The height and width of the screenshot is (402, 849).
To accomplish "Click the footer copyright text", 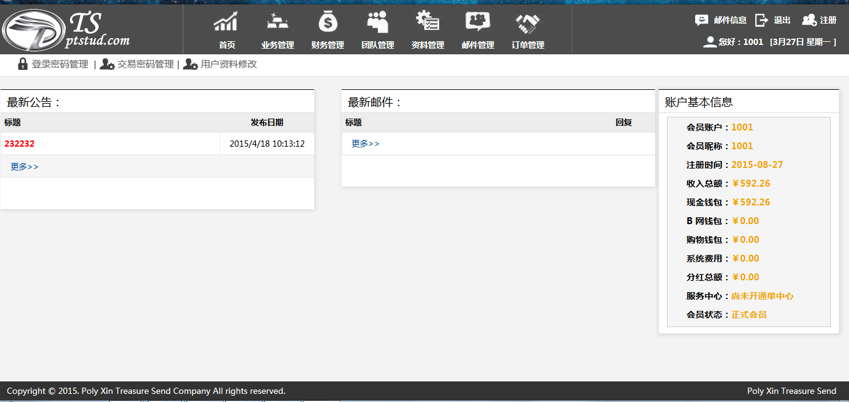I will [x=146, y=391].
